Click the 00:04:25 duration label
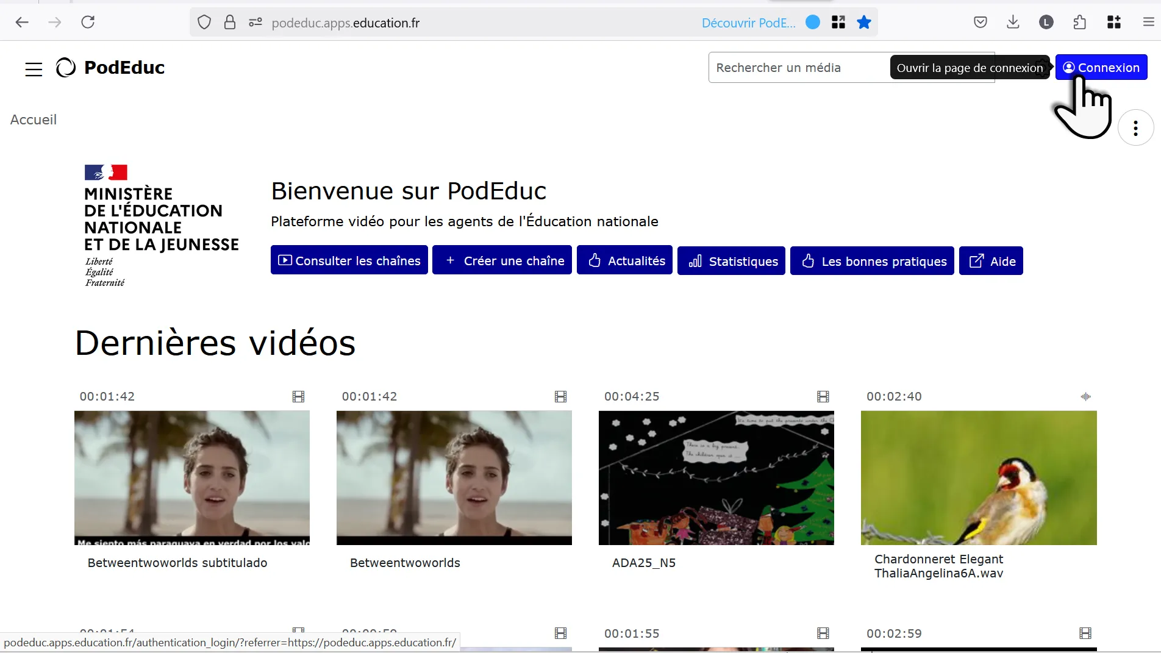Screen dimensions: 1161x653 (x=632, y=396)
